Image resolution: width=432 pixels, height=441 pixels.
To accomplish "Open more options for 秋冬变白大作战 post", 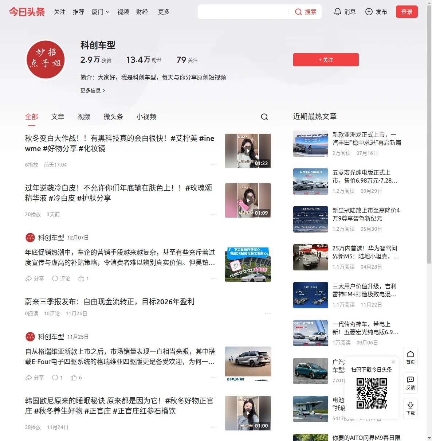I will (214, 165).
